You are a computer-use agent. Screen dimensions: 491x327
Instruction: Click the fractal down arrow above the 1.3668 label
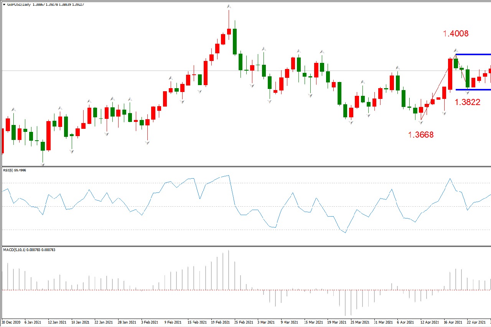coord(421,122)
